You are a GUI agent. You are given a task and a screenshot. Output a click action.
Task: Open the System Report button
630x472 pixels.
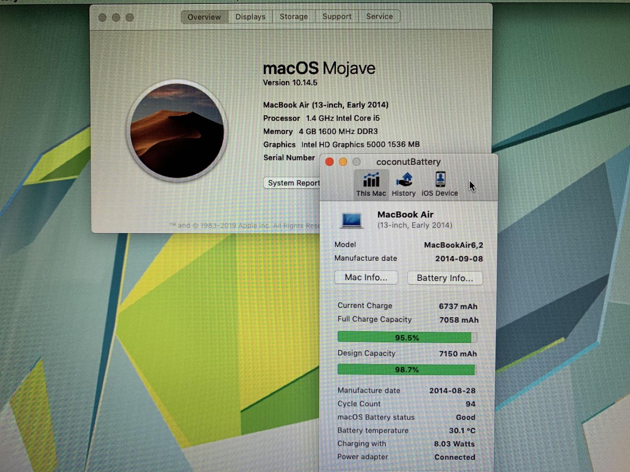coord(292,183)
